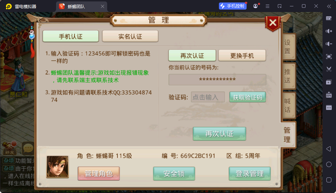Click the APK install icon
The width and height of the screenshot is (336, 193).
[329, 95]
